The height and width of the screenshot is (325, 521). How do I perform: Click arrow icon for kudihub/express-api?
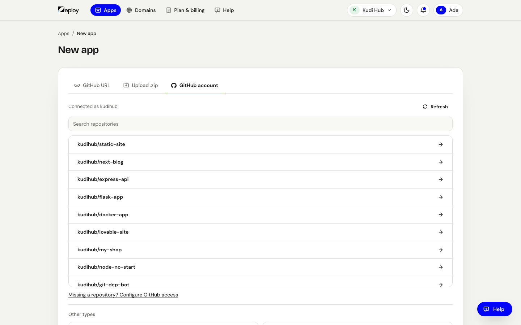[x=441, y=179]
